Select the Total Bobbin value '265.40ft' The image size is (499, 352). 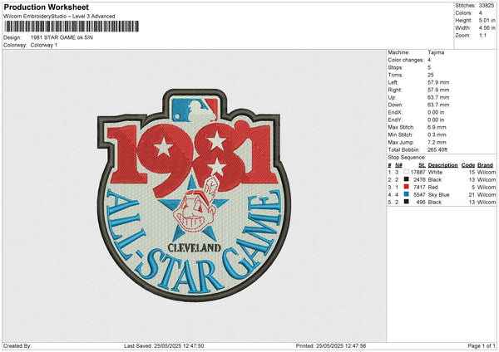[x=437, y=149]
